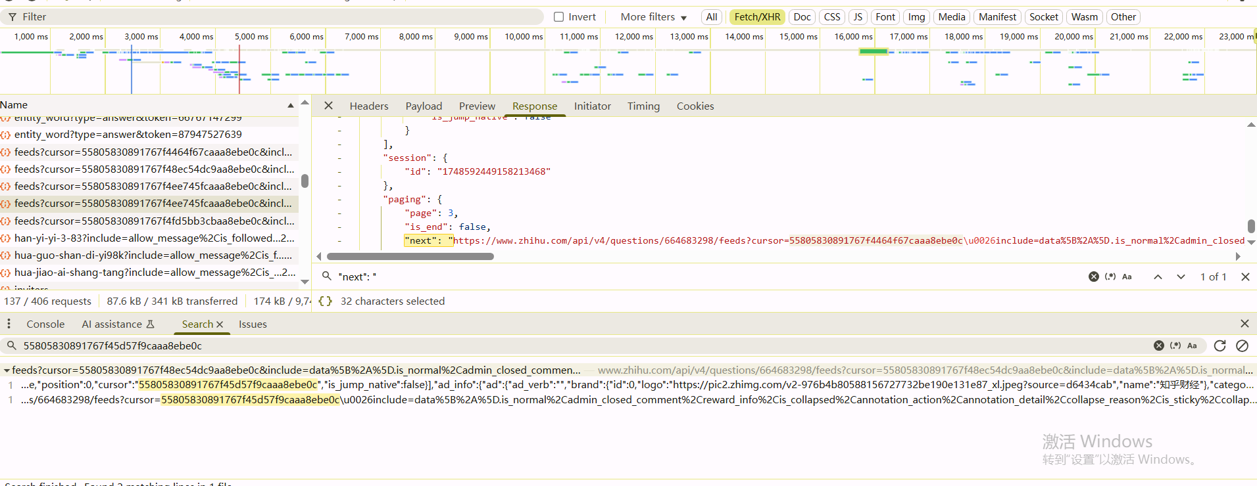1257x486 pixels.
Task: Toggle match case in the drawer search
Action: pos(1192,345)
